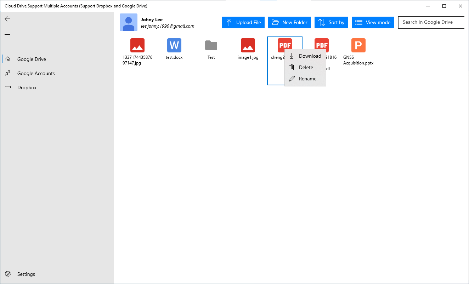This screenshot has width=469, height=284.
Task: Click the image1.jpg file name
Action: pyautogui.click(x=248, y=57)
